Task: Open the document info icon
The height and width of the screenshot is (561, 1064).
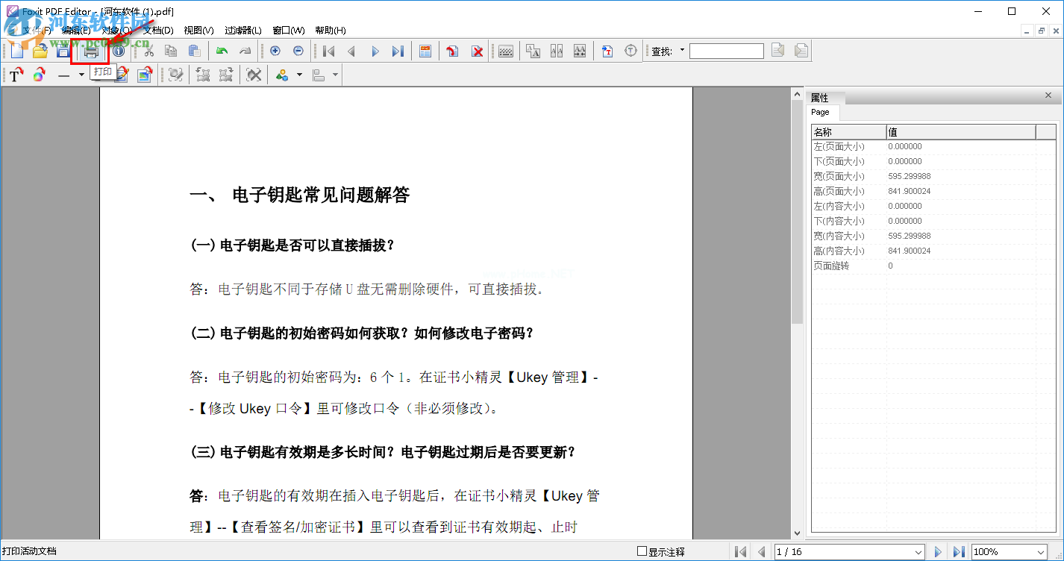Action: click(119, 51)
